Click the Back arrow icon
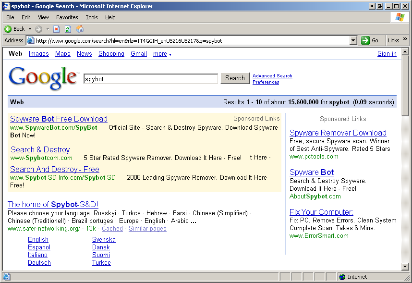The image size is (412, 283). click(x=8, y=29)
